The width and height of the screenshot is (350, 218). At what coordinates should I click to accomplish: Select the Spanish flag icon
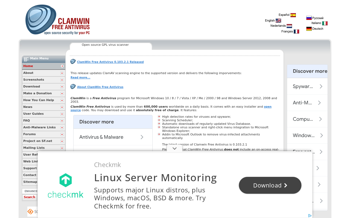[293, 15]
